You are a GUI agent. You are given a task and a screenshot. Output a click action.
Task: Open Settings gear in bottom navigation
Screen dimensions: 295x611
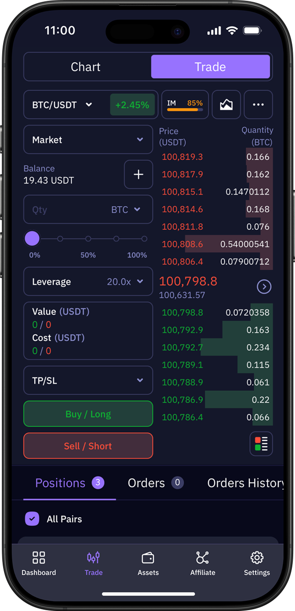coord(257,563)
